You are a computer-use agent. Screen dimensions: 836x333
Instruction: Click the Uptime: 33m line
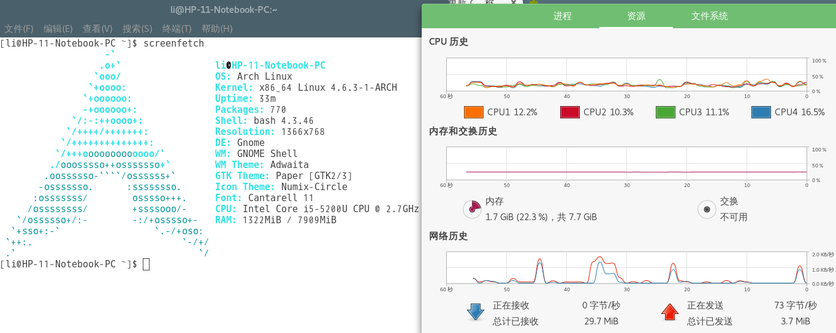(x=245, y=99)
